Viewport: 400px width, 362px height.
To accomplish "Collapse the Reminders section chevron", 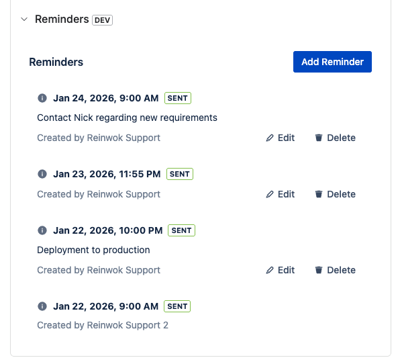I will coord(24,19).
